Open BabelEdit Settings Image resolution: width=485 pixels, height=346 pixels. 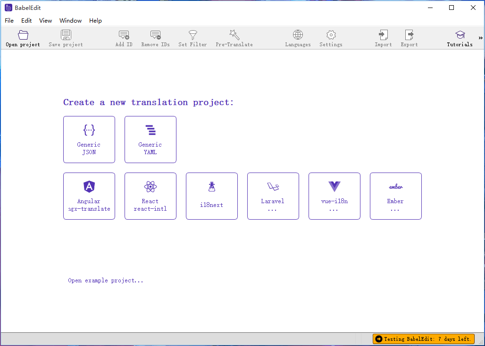330,38
